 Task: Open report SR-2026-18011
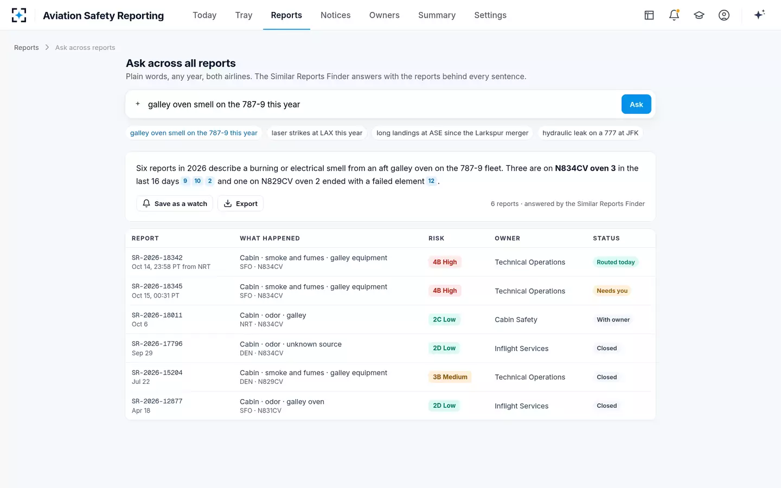point(390,319)
